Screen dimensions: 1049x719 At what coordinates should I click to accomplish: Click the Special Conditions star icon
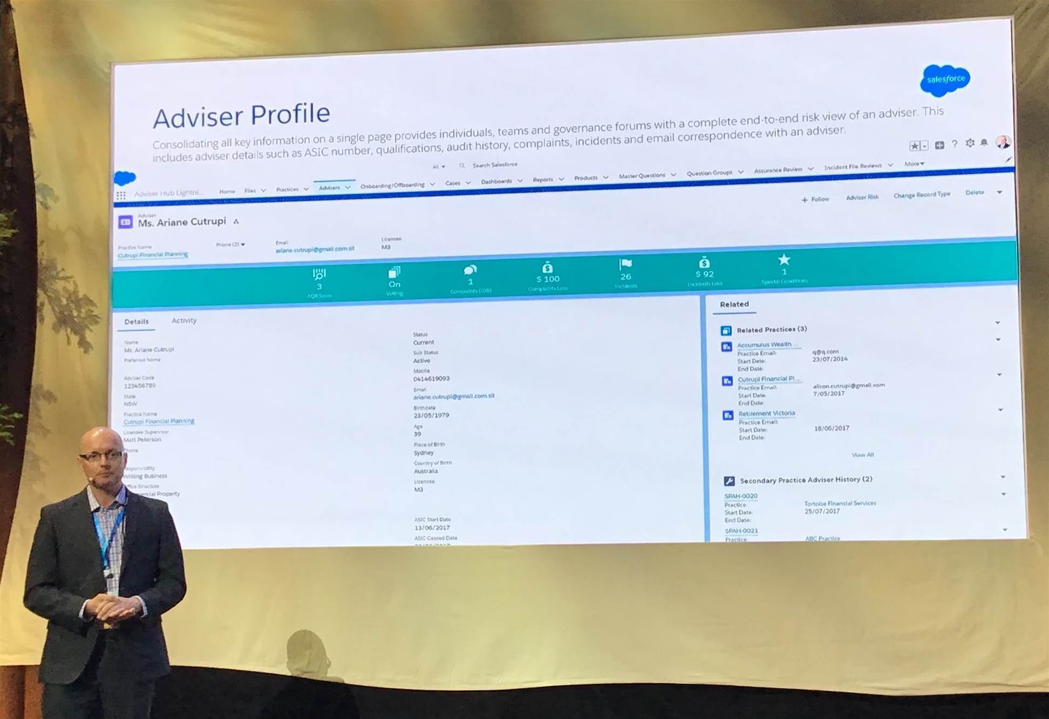[784, 260]
